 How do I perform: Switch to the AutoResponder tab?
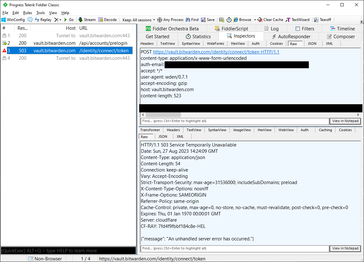(x=291, y=37)
